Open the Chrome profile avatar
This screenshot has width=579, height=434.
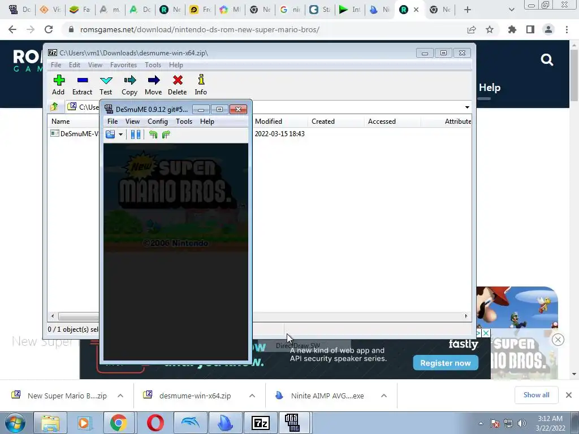tap(548, 29)
